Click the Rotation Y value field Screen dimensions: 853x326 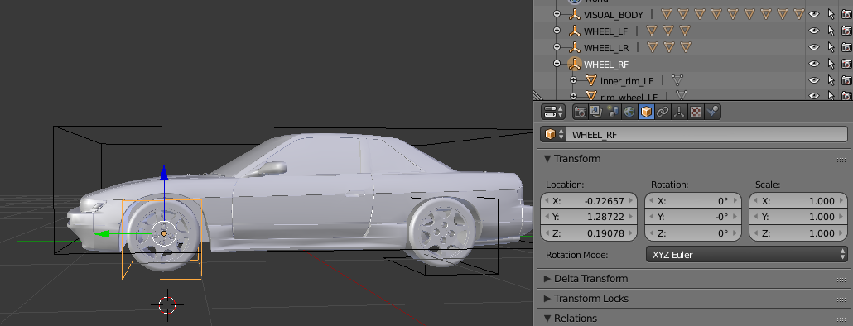pyautogui.click(x=693, y=217)
